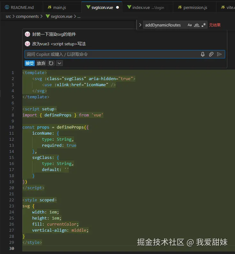Toggle Match Whole Word in find widget
The height and width of the screenshot is (254, 235).
click(197, 25)
